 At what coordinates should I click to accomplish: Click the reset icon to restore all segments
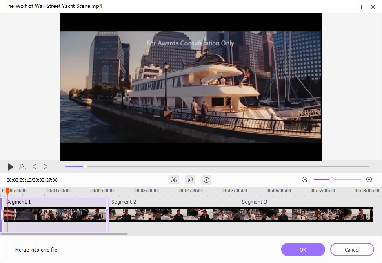(x=206, y=179)
